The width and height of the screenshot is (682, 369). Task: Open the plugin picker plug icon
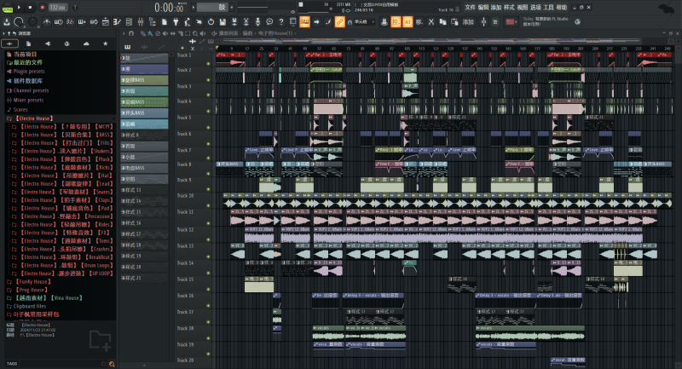[176, 22]
